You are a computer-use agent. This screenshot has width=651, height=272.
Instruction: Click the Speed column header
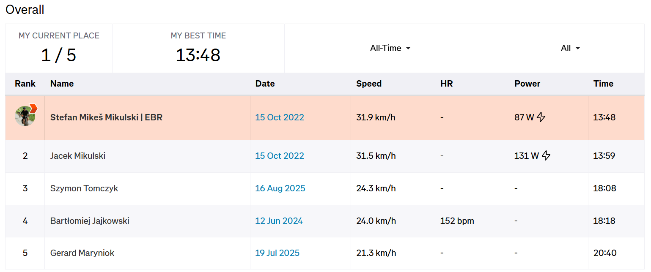[368, 84]
